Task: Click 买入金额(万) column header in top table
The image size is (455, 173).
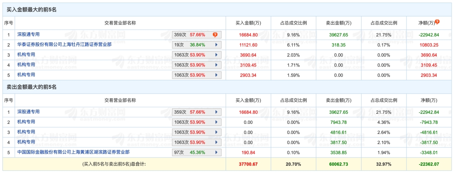Action: [248, 23]
